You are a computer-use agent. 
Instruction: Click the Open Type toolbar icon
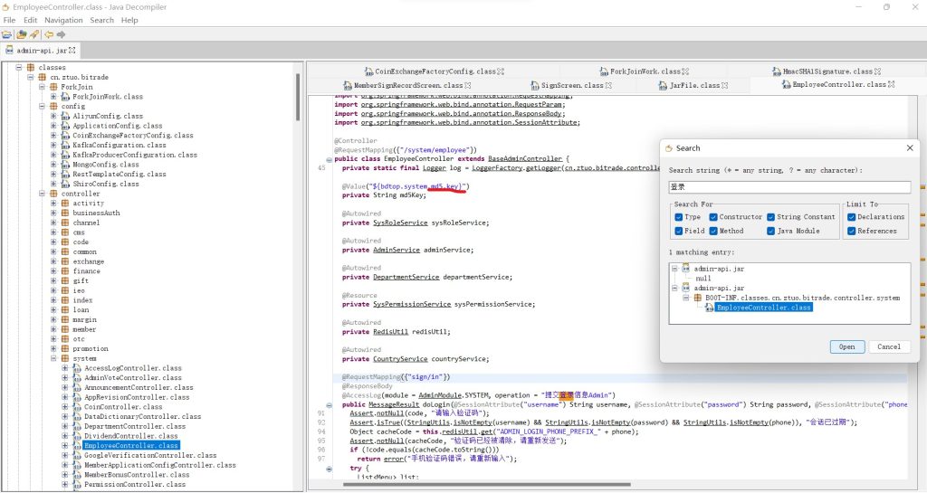click(x=21, y=34)
